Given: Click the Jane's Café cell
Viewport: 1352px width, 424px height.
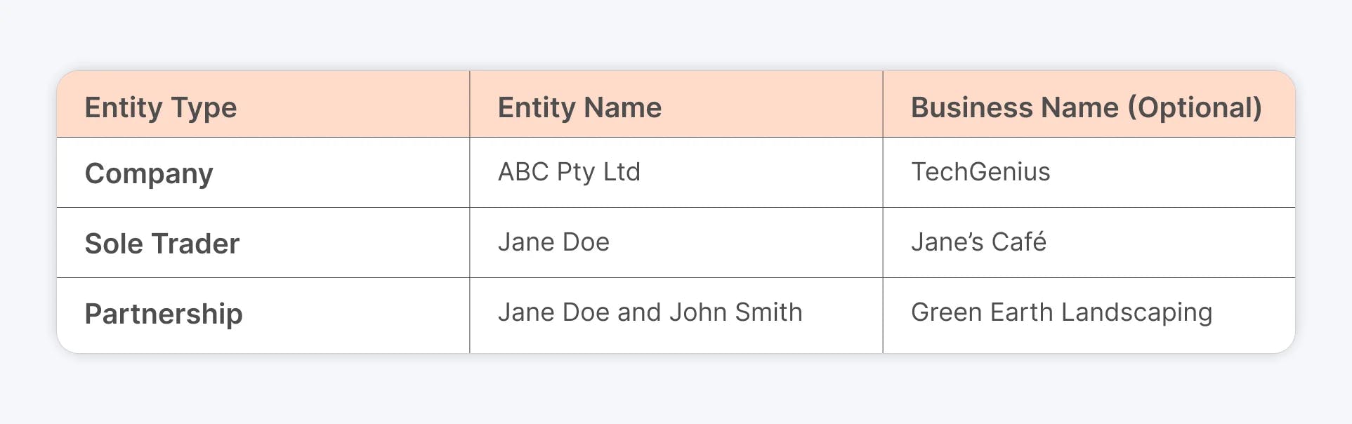Looking at the screenshot, I should tap(978, 242).
